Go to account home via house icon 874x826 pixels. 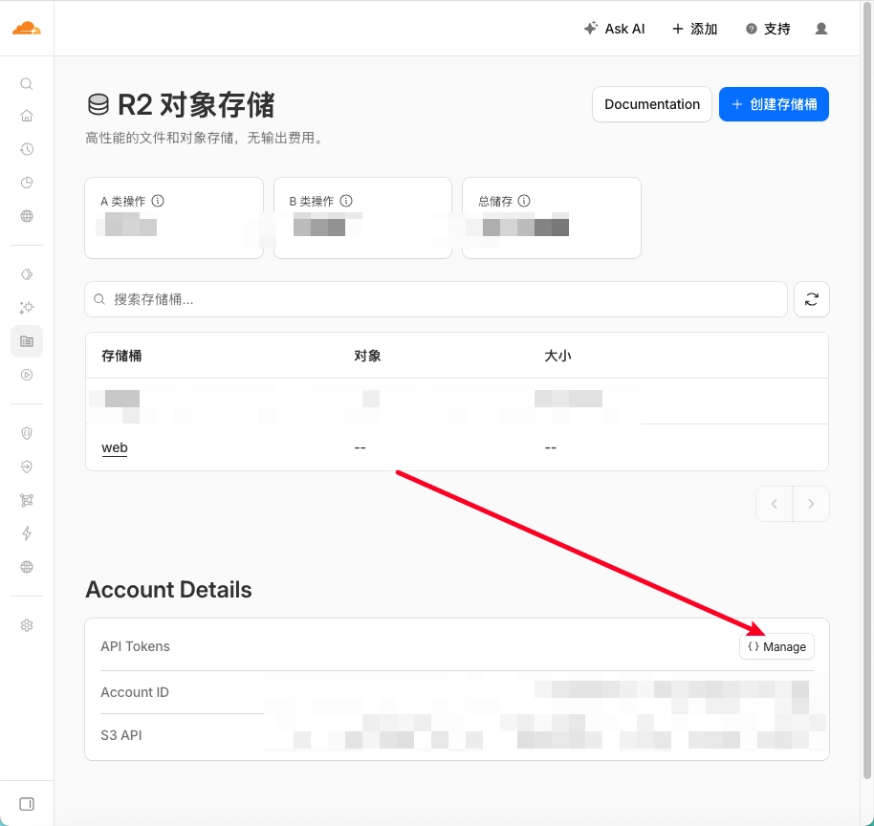27,117
